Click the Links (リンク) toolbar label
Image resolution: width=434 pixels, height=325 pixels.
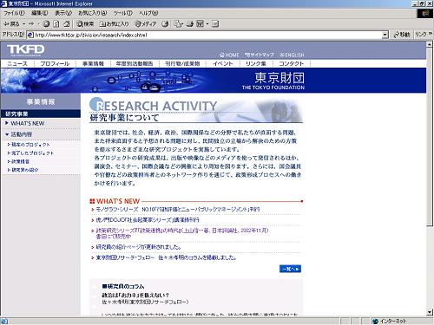click(421, 35)
